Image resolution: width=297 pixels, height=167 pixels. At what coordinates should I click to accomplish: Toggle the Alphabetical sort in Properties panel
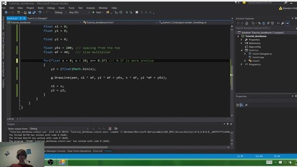pos(241,105)
